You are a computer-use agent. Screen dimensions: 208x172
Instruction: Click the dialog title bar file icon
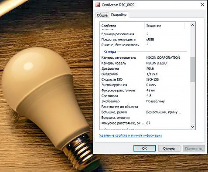tap(98, 5)
